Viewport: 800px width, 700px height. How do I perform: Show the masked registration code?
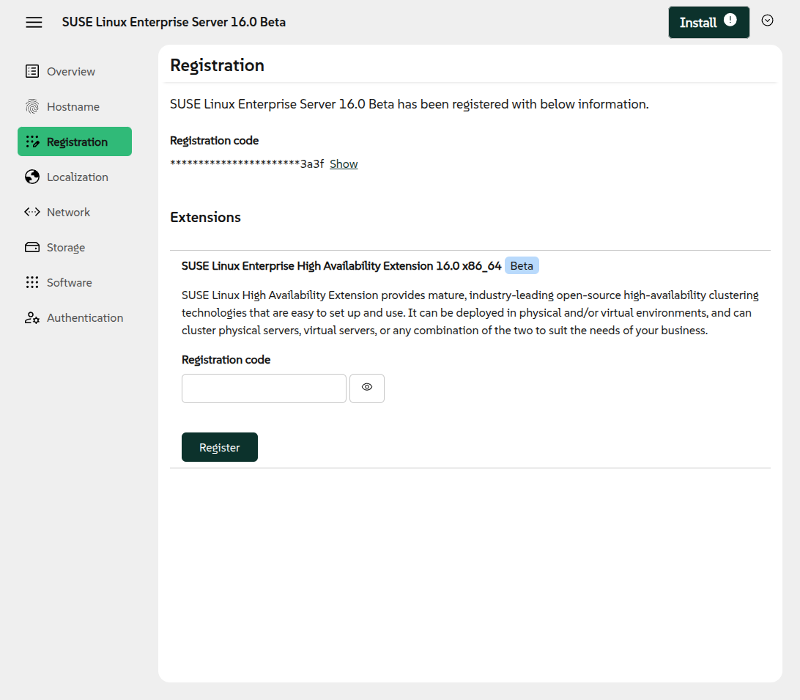coord(344,164)
